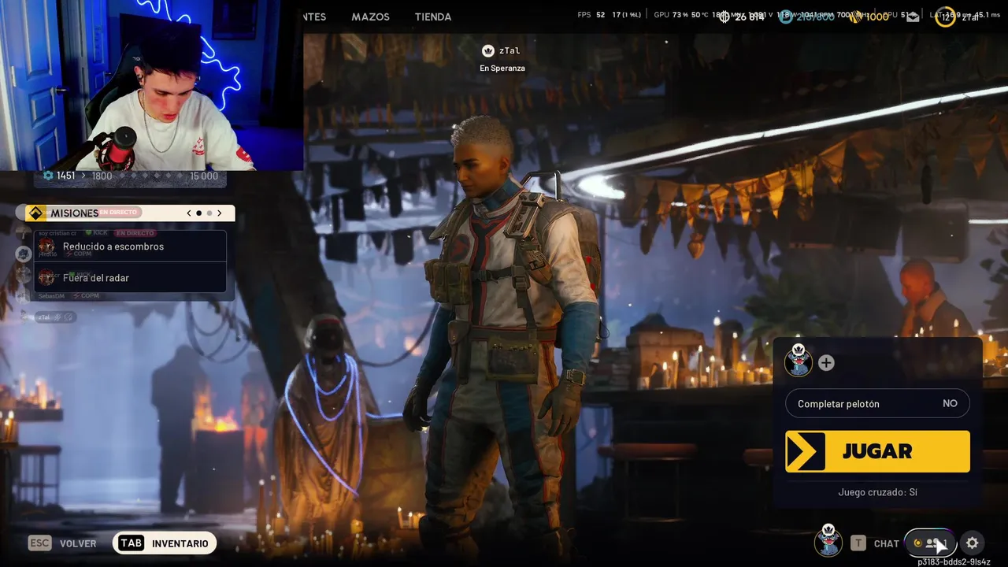The width and height of the screenshot is (1008, 567).
Task: Open the Reducido a escombros mission
Action: point(131,246)
